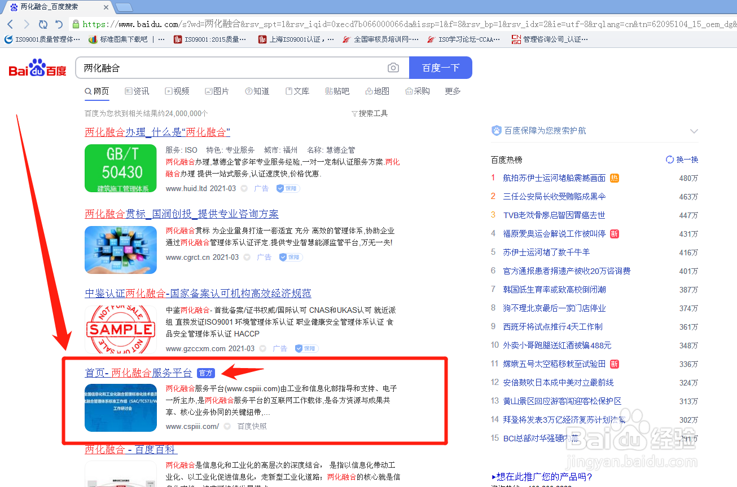The image size is (737, 487).
Task: Open result 两化融合办理_什么是“两化融合”
Action: 157,132
